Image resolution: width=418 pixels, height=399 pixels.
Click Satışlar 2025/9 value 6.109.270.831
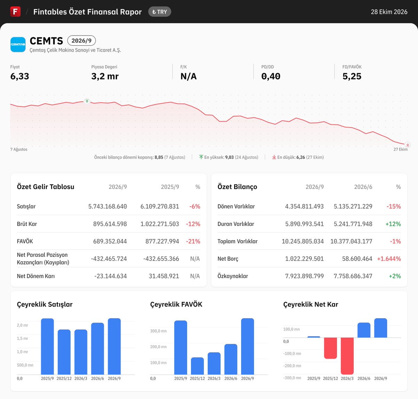160,206
